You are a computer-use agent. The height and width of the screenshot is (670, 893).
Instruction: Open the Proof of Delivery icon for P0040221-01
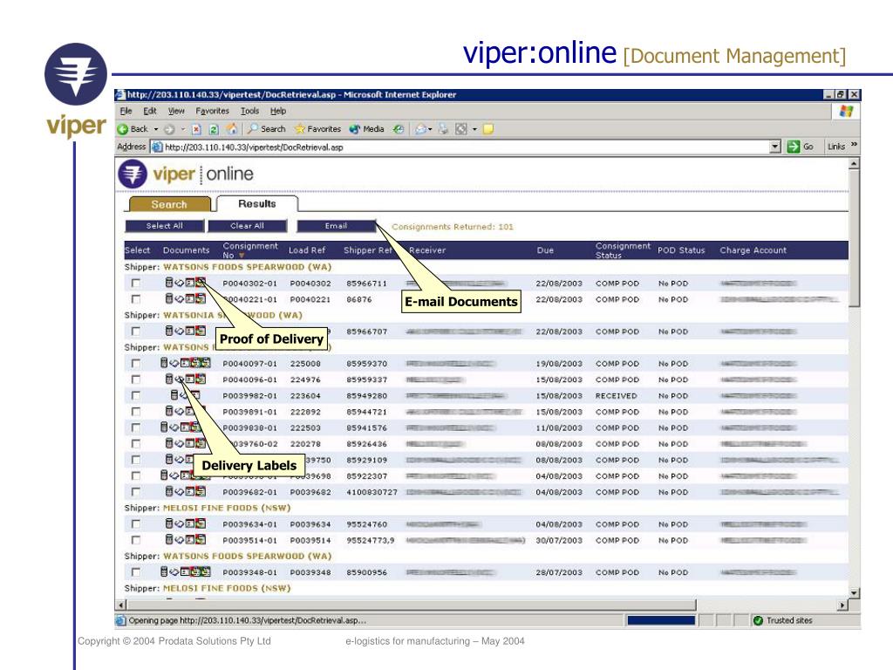[x=201, y=298]
